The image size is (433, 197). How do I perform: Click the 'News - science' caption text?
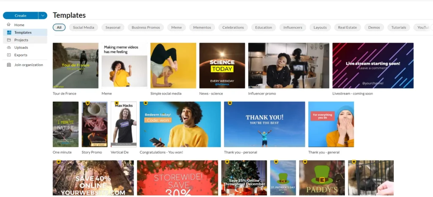pos(211,94)
